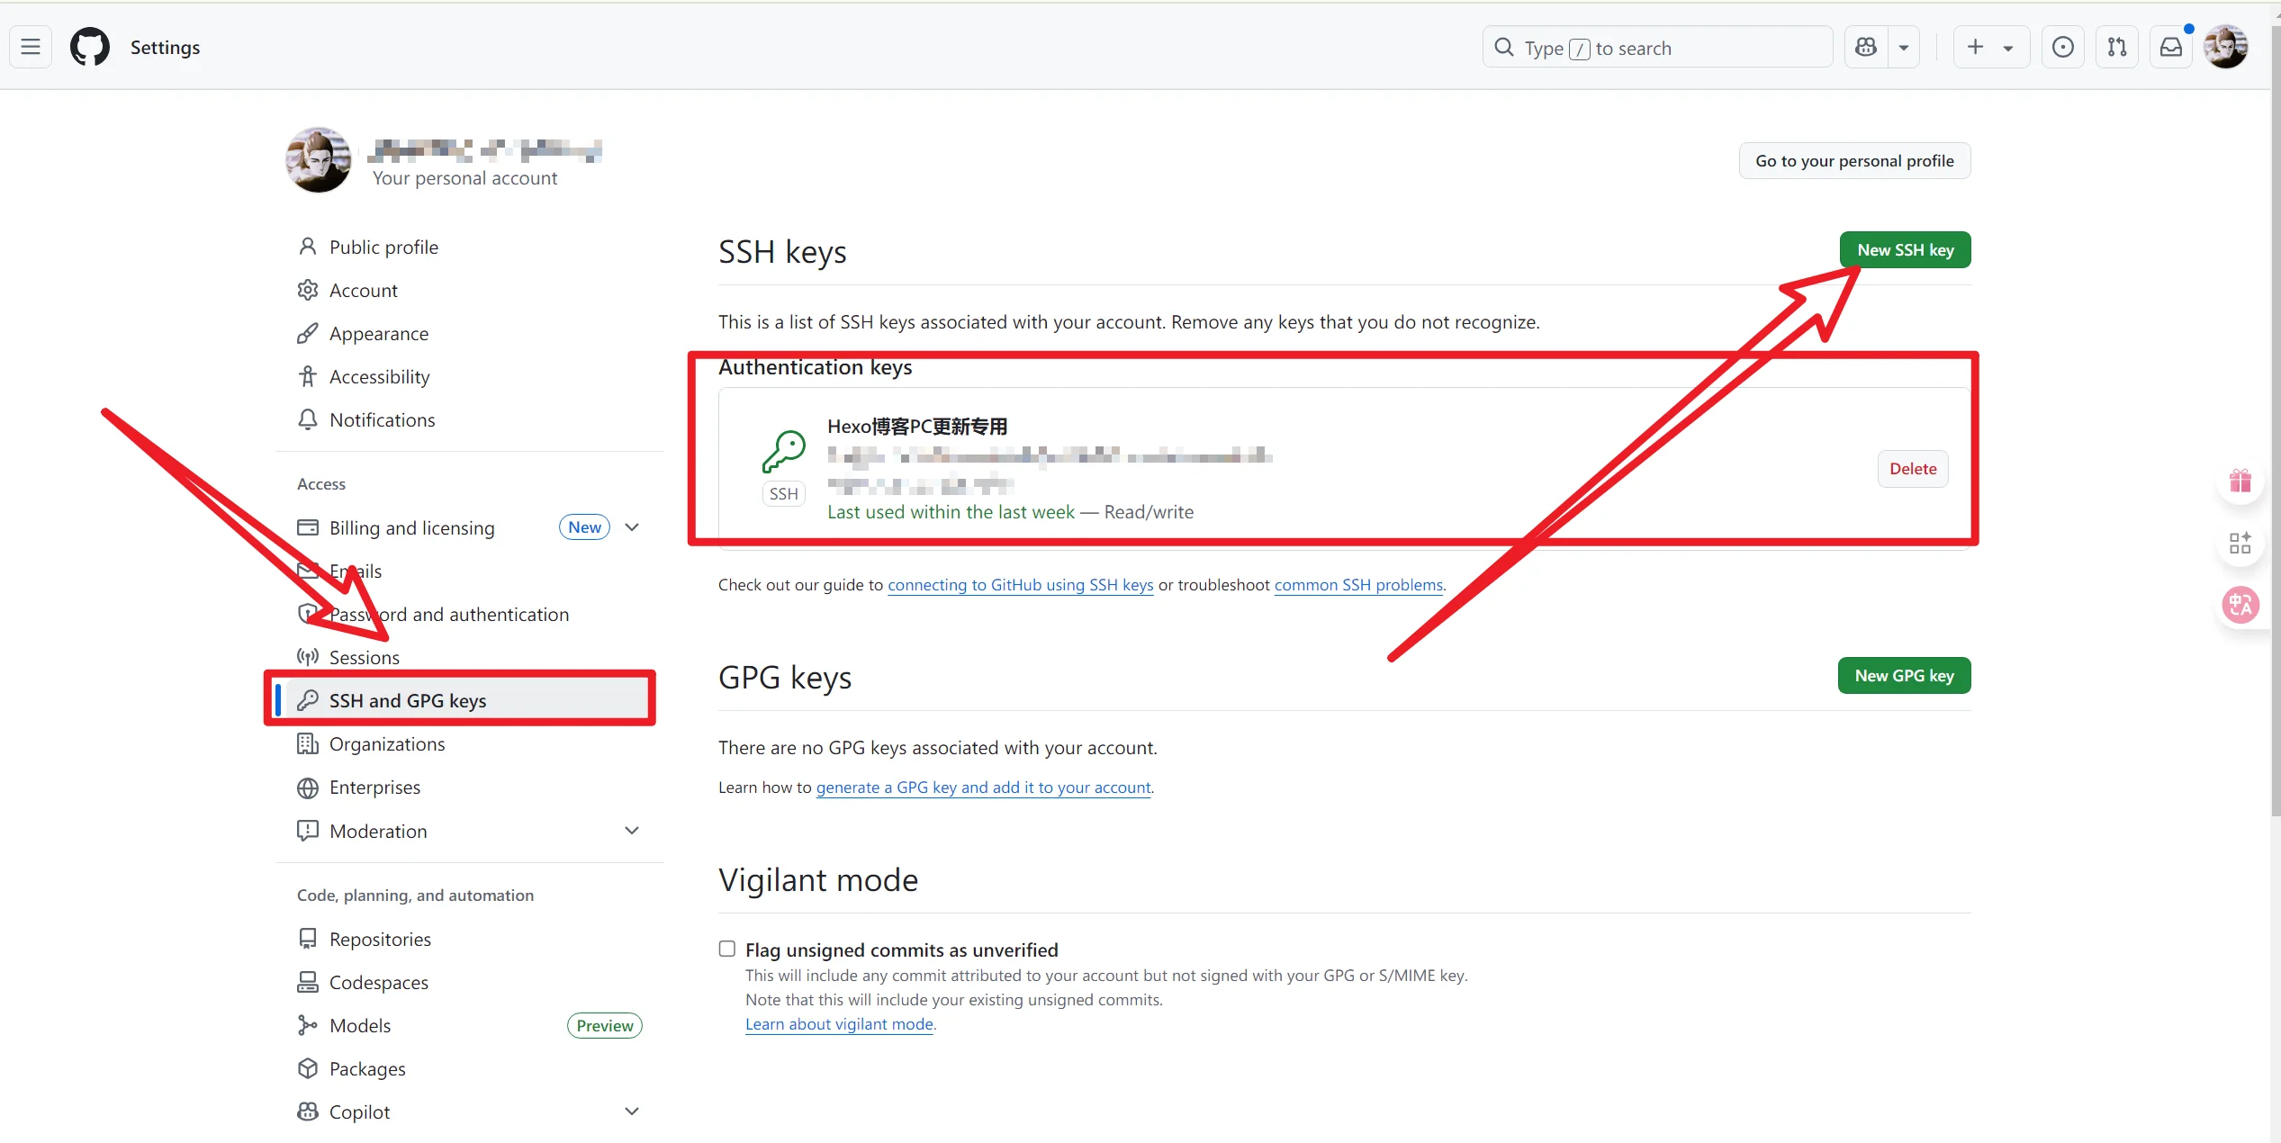Open Notifications settings
The image size is (2281, 1143).
pyautogui.click(x=468, y=420)
